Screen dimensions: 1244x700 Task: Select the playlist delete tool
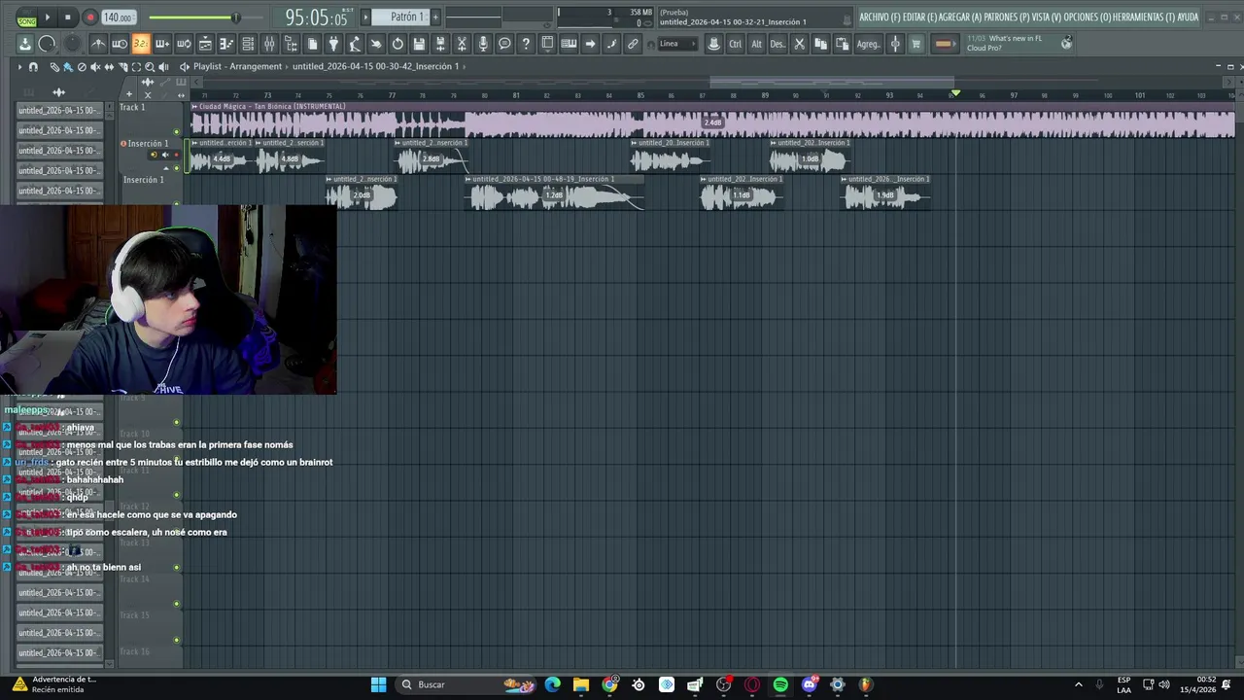(x=82, y=66)
